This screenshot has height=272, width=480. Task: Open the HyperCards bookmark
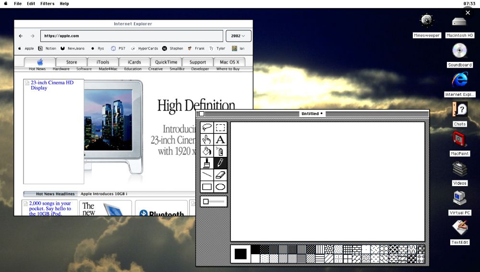point(144,48)
